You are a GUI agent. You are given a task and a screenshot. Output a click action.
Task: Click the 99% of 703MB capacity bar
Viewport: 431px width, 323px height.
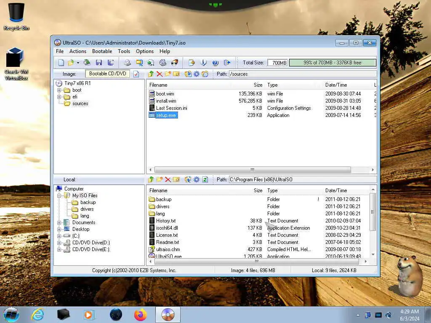click(x=333, y=63)
